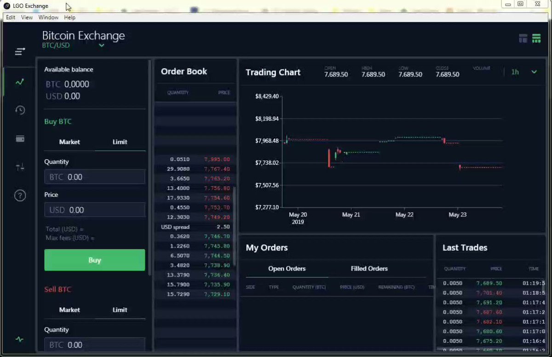Open the Edit menu
Screen dimensions: 552x357
tap(11, 18)
